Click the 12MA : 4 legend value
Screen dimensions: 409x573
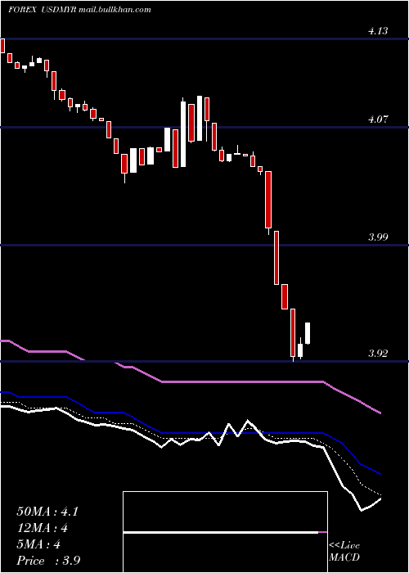[43, 528]
